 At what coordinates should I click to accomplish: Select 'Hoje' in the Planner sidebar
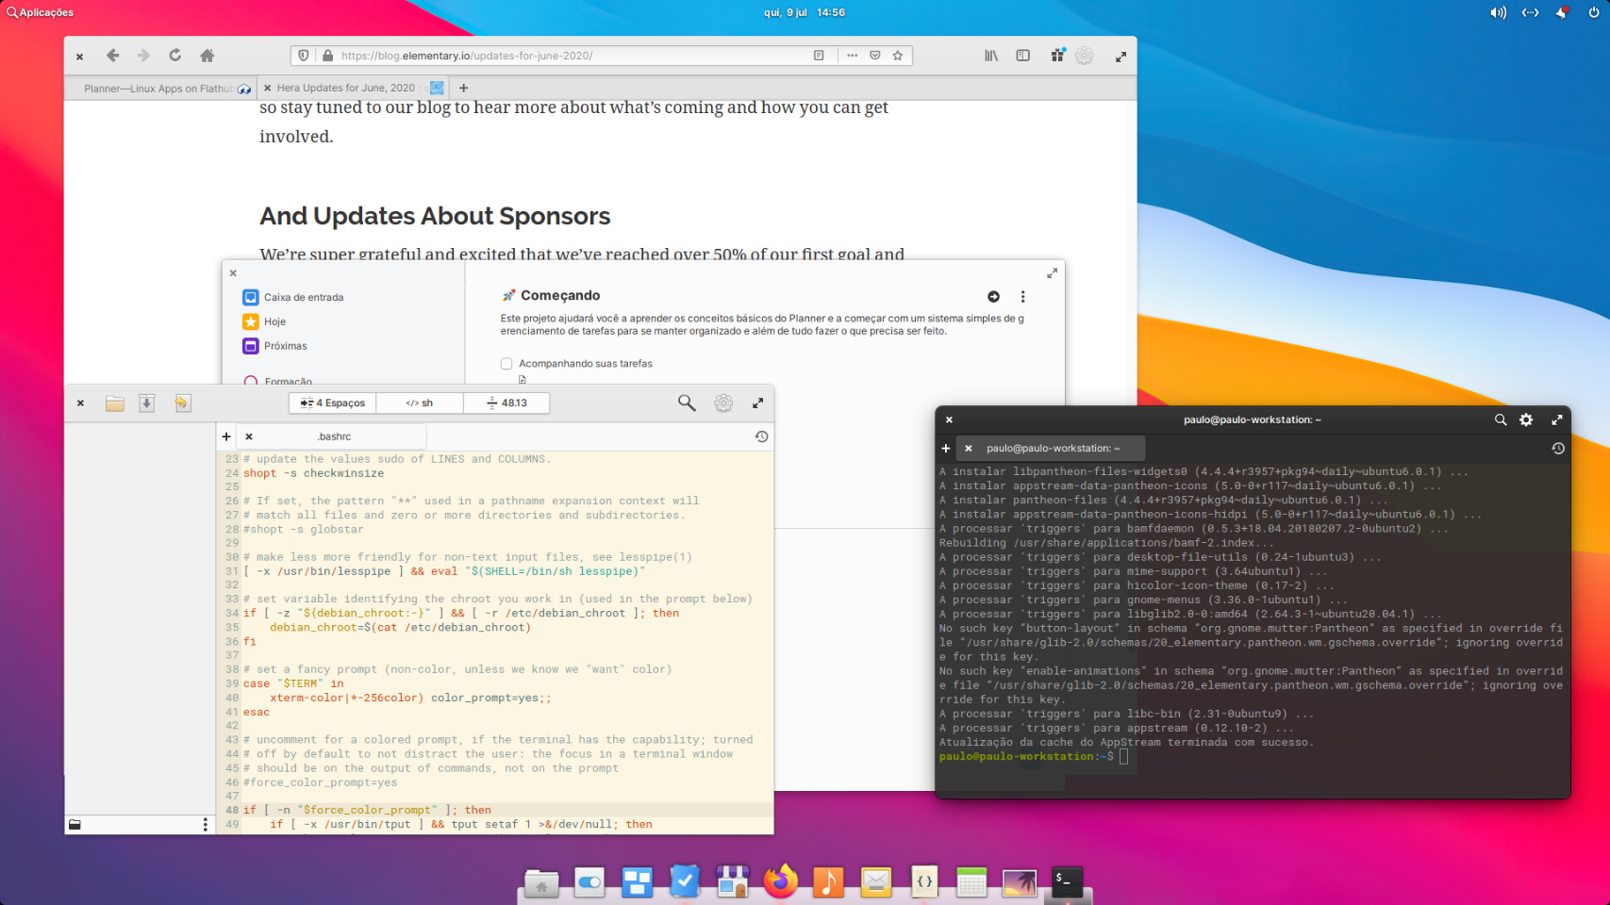[x=274, y=321]
